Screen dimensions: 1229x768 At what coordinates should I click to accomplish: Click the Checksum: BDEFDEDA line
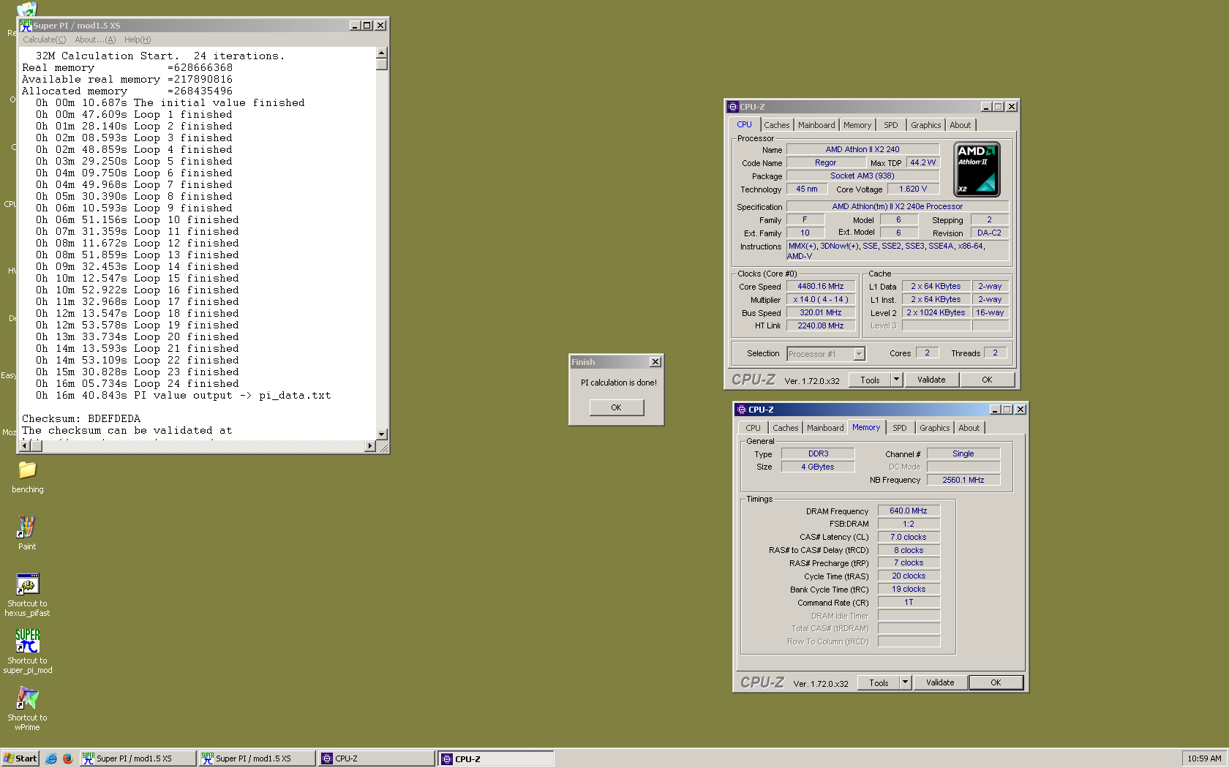81,419
